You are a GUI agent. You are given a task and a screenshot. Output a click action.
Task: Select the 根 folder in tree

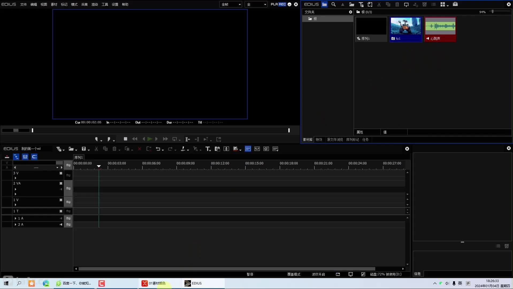tap(328, 19)
